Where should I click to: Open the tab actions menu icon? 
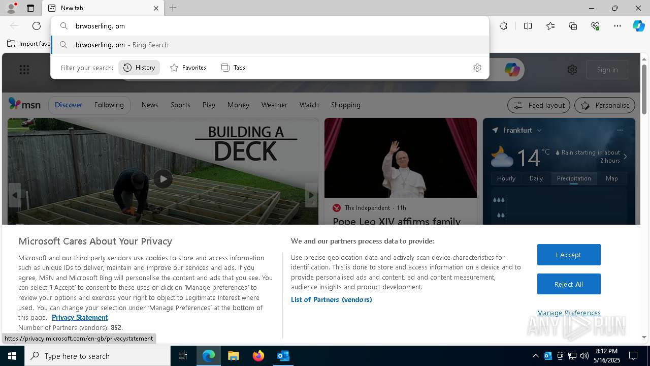[x=30, y=8]
